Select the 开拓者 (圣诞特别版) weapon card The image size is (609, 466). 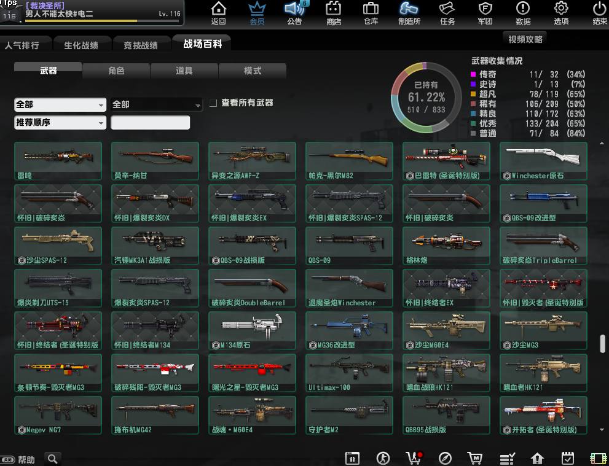click(543, 415)
